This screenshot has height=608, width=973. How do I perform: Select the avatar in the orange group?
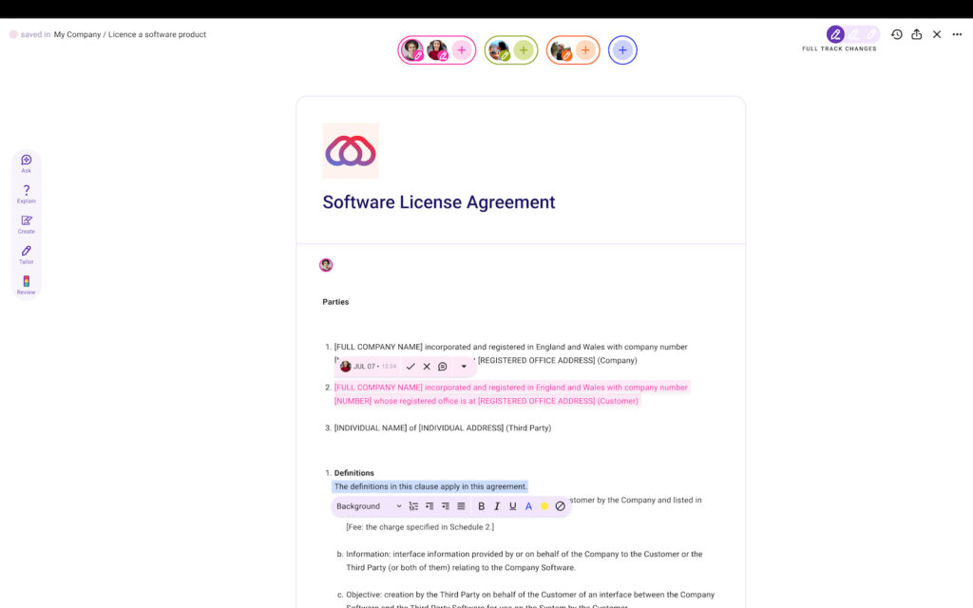[x=561, y=50]
